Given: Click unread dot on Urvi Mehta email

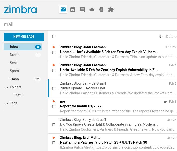Looking at the screenshot, I should (x=54, y=138).
